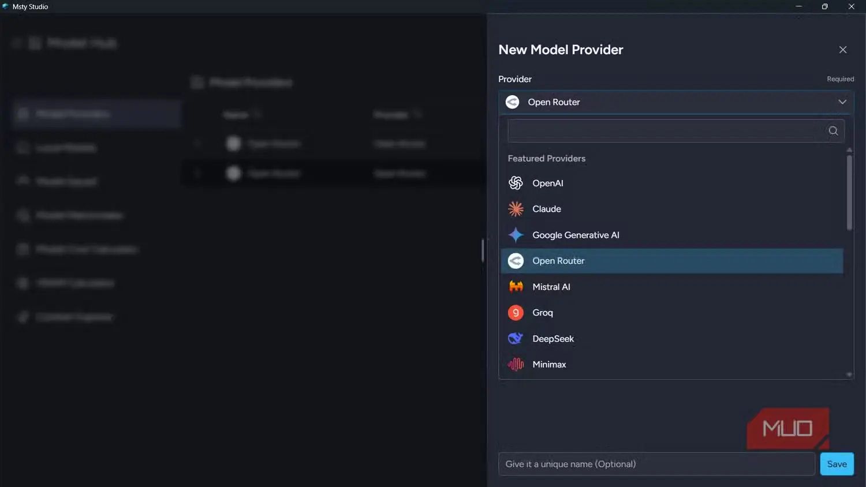Click the provider list scroll-down arrow
The height and width of the screenshot is (487, 866).
pyautogui.click(x=849, y=374)
